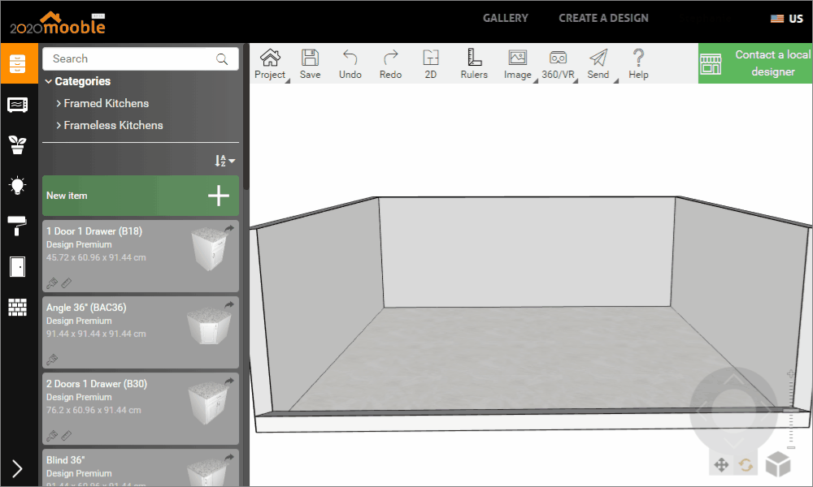Share the Angle 36" (BAC36) item
Screen dimensions: 813x487
tap(229, 305)
